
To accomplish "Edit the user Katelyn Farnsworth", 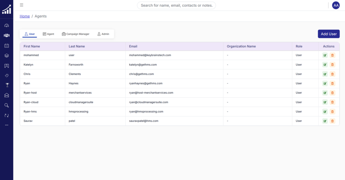I will coord(325,65).
